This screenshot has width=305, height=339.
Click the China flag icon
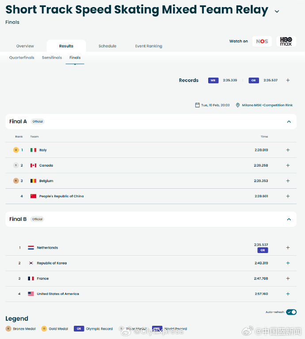(33, 196)
